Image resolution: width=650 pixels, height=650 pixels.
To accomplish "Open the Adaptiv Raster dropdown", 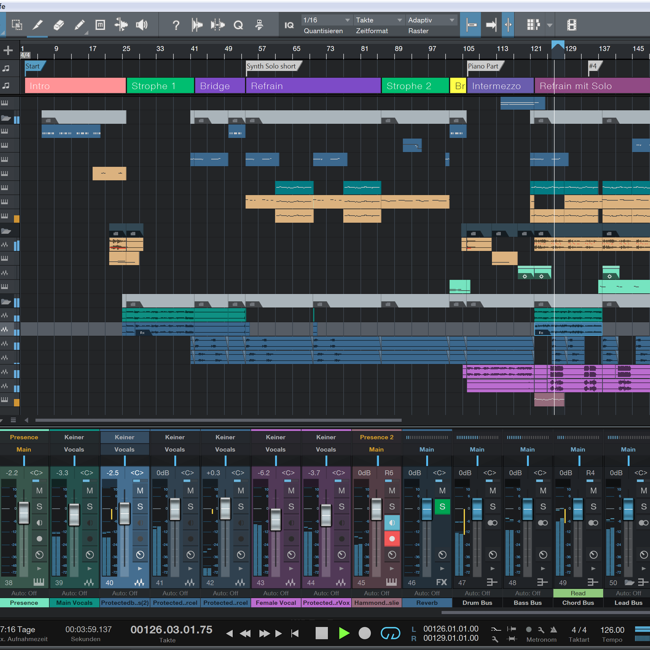I will [431, 20].
